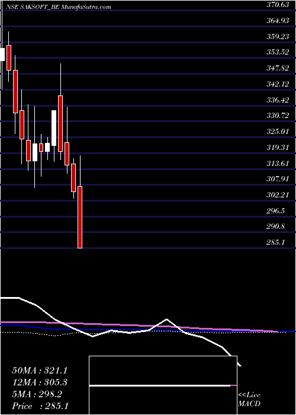296x415 pixels.
Task: Click the white MACD histogram box
Action: point(163,385)
